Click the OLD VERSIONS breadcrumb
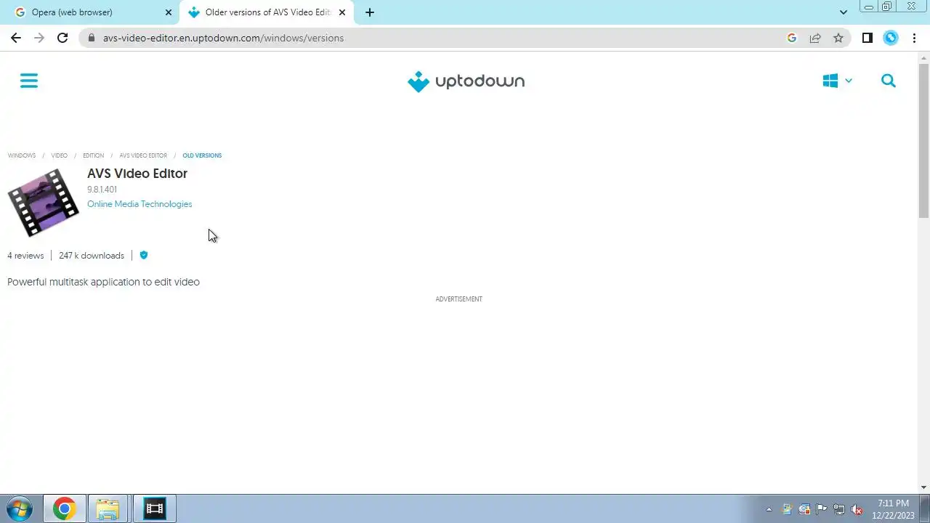This screenshot has height=523, width=930. pyautogui.click(x=202, y=155)
